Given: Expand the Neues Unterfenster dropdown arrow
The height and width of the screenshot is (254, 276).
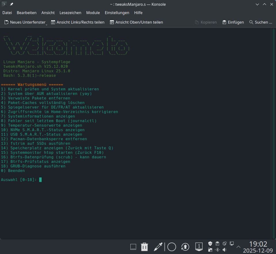Looking at the screenshot, I should pos(46,25).
